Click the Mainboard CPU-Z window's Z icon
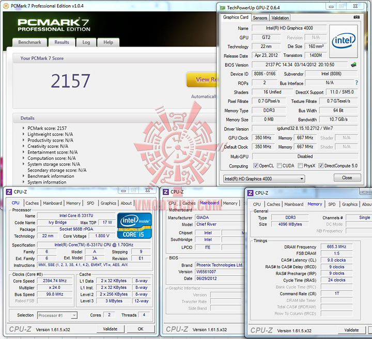 [x=166, y=192]
